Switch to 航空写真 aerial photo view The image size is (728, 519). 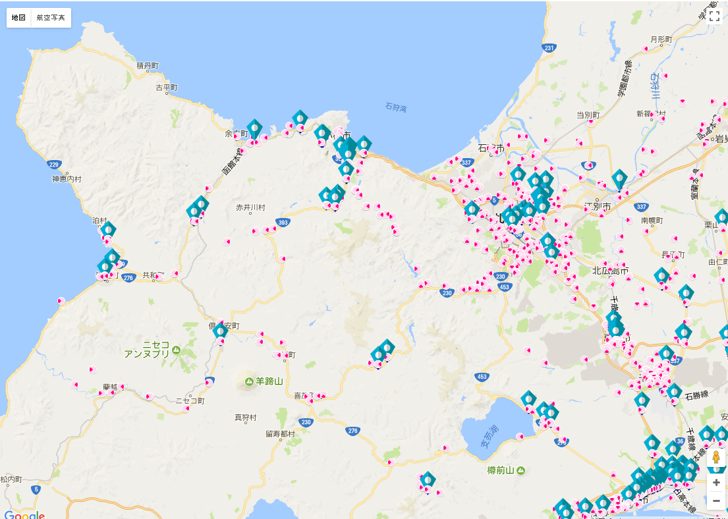(51, 18)
